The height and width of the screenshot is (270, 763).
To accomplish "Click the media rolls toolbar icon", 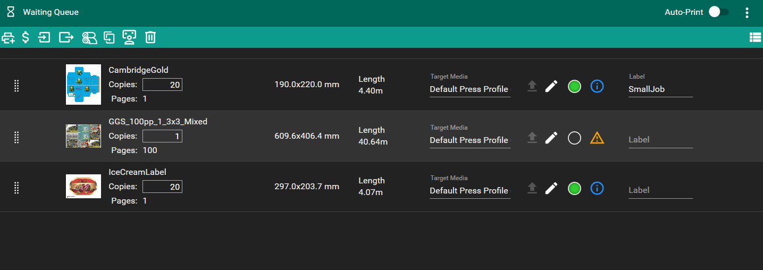I will [89, 37].
